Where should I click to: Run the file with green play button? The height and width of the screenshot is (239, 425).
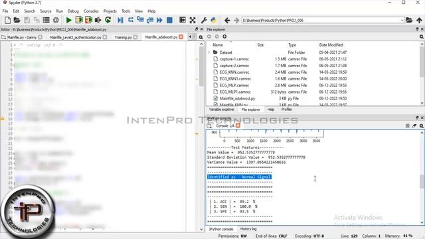pos(69,20)
